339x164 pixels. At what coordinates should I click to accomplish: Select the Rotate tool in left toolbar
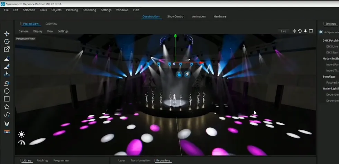pyautogui.click(x=7, y=42)
